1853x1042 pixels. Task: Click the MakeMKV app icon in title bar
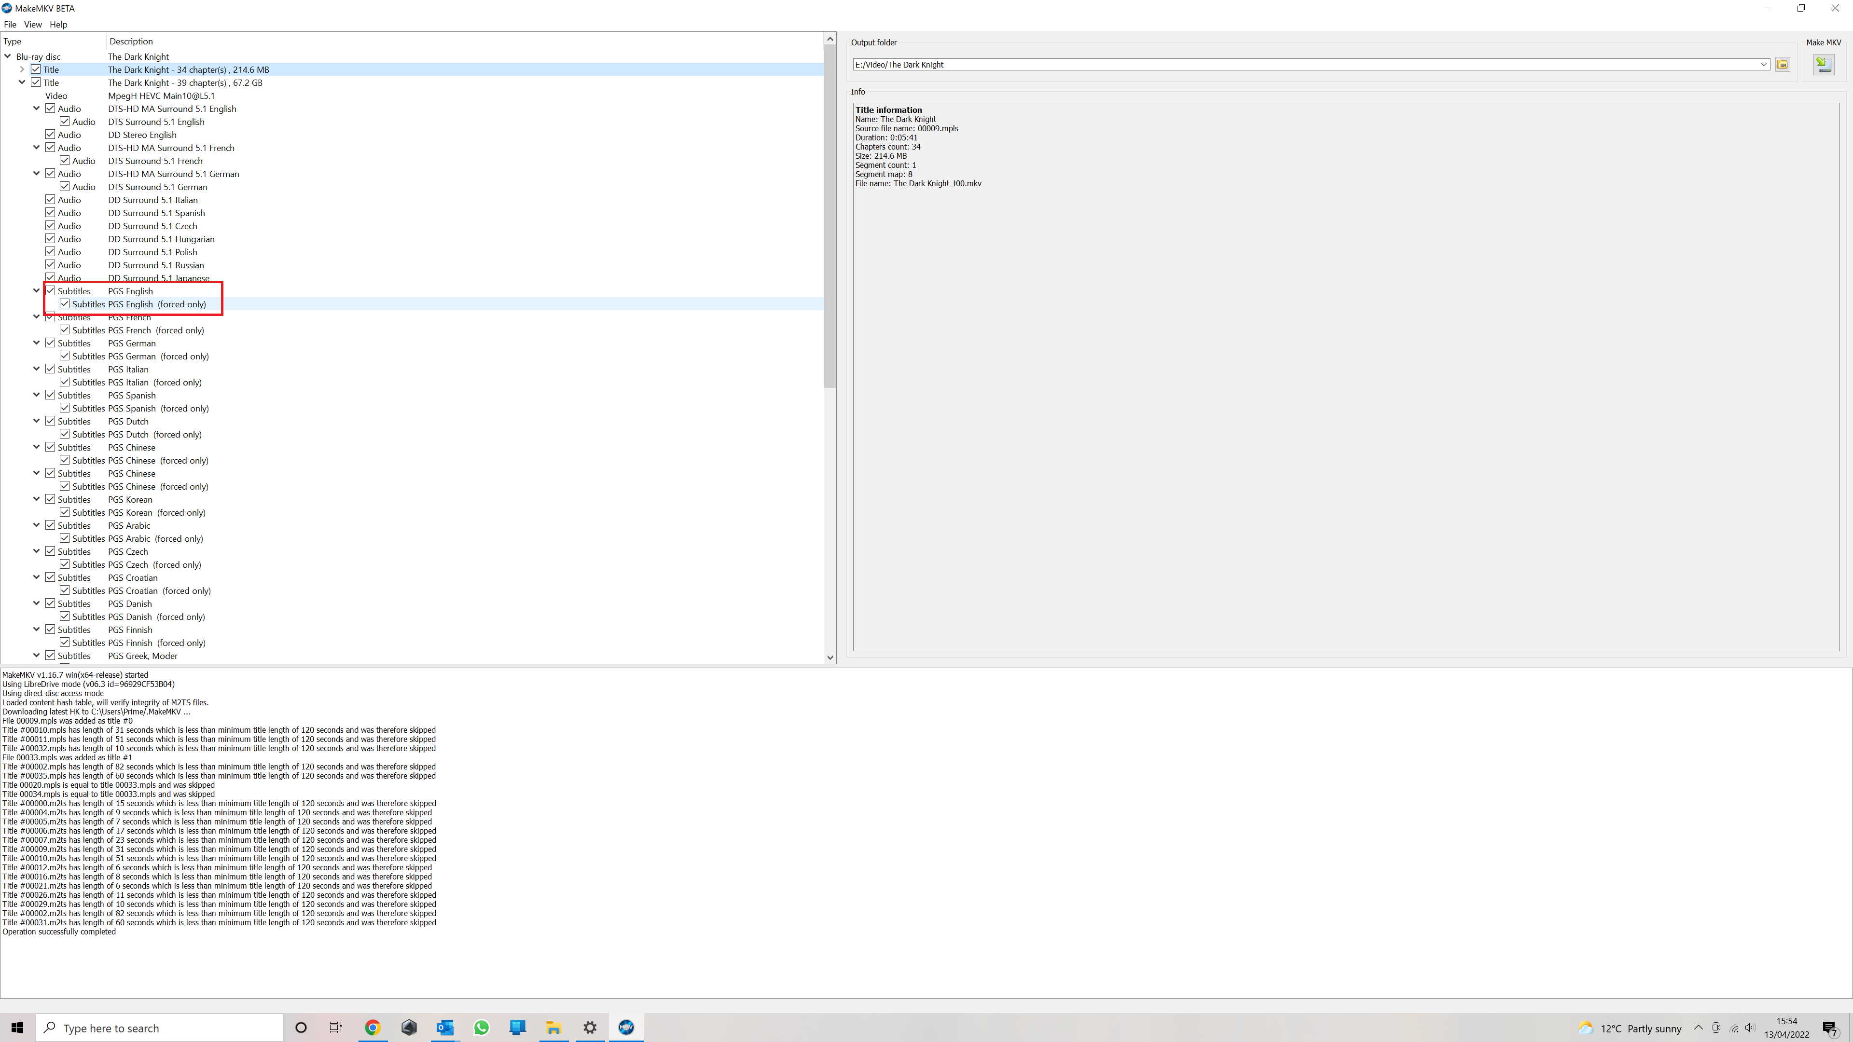[7, 8]
